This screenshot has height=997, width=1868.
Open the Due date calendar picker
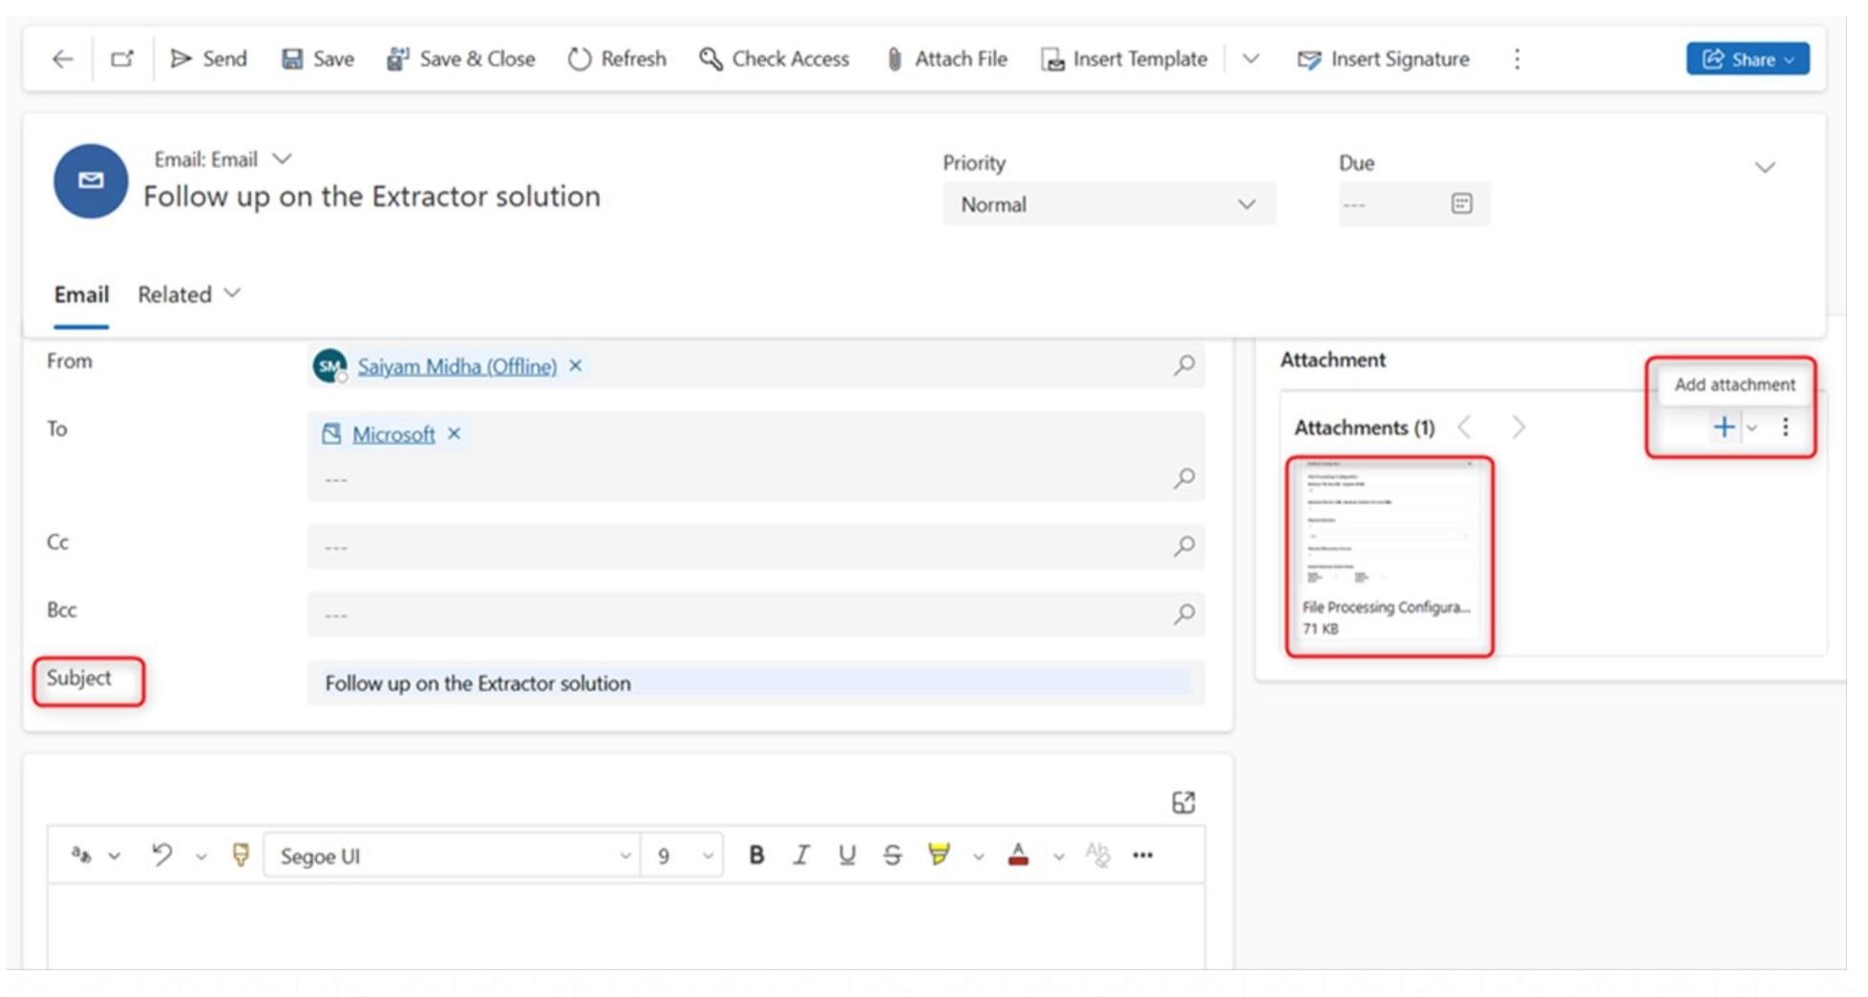(1461, 203)
